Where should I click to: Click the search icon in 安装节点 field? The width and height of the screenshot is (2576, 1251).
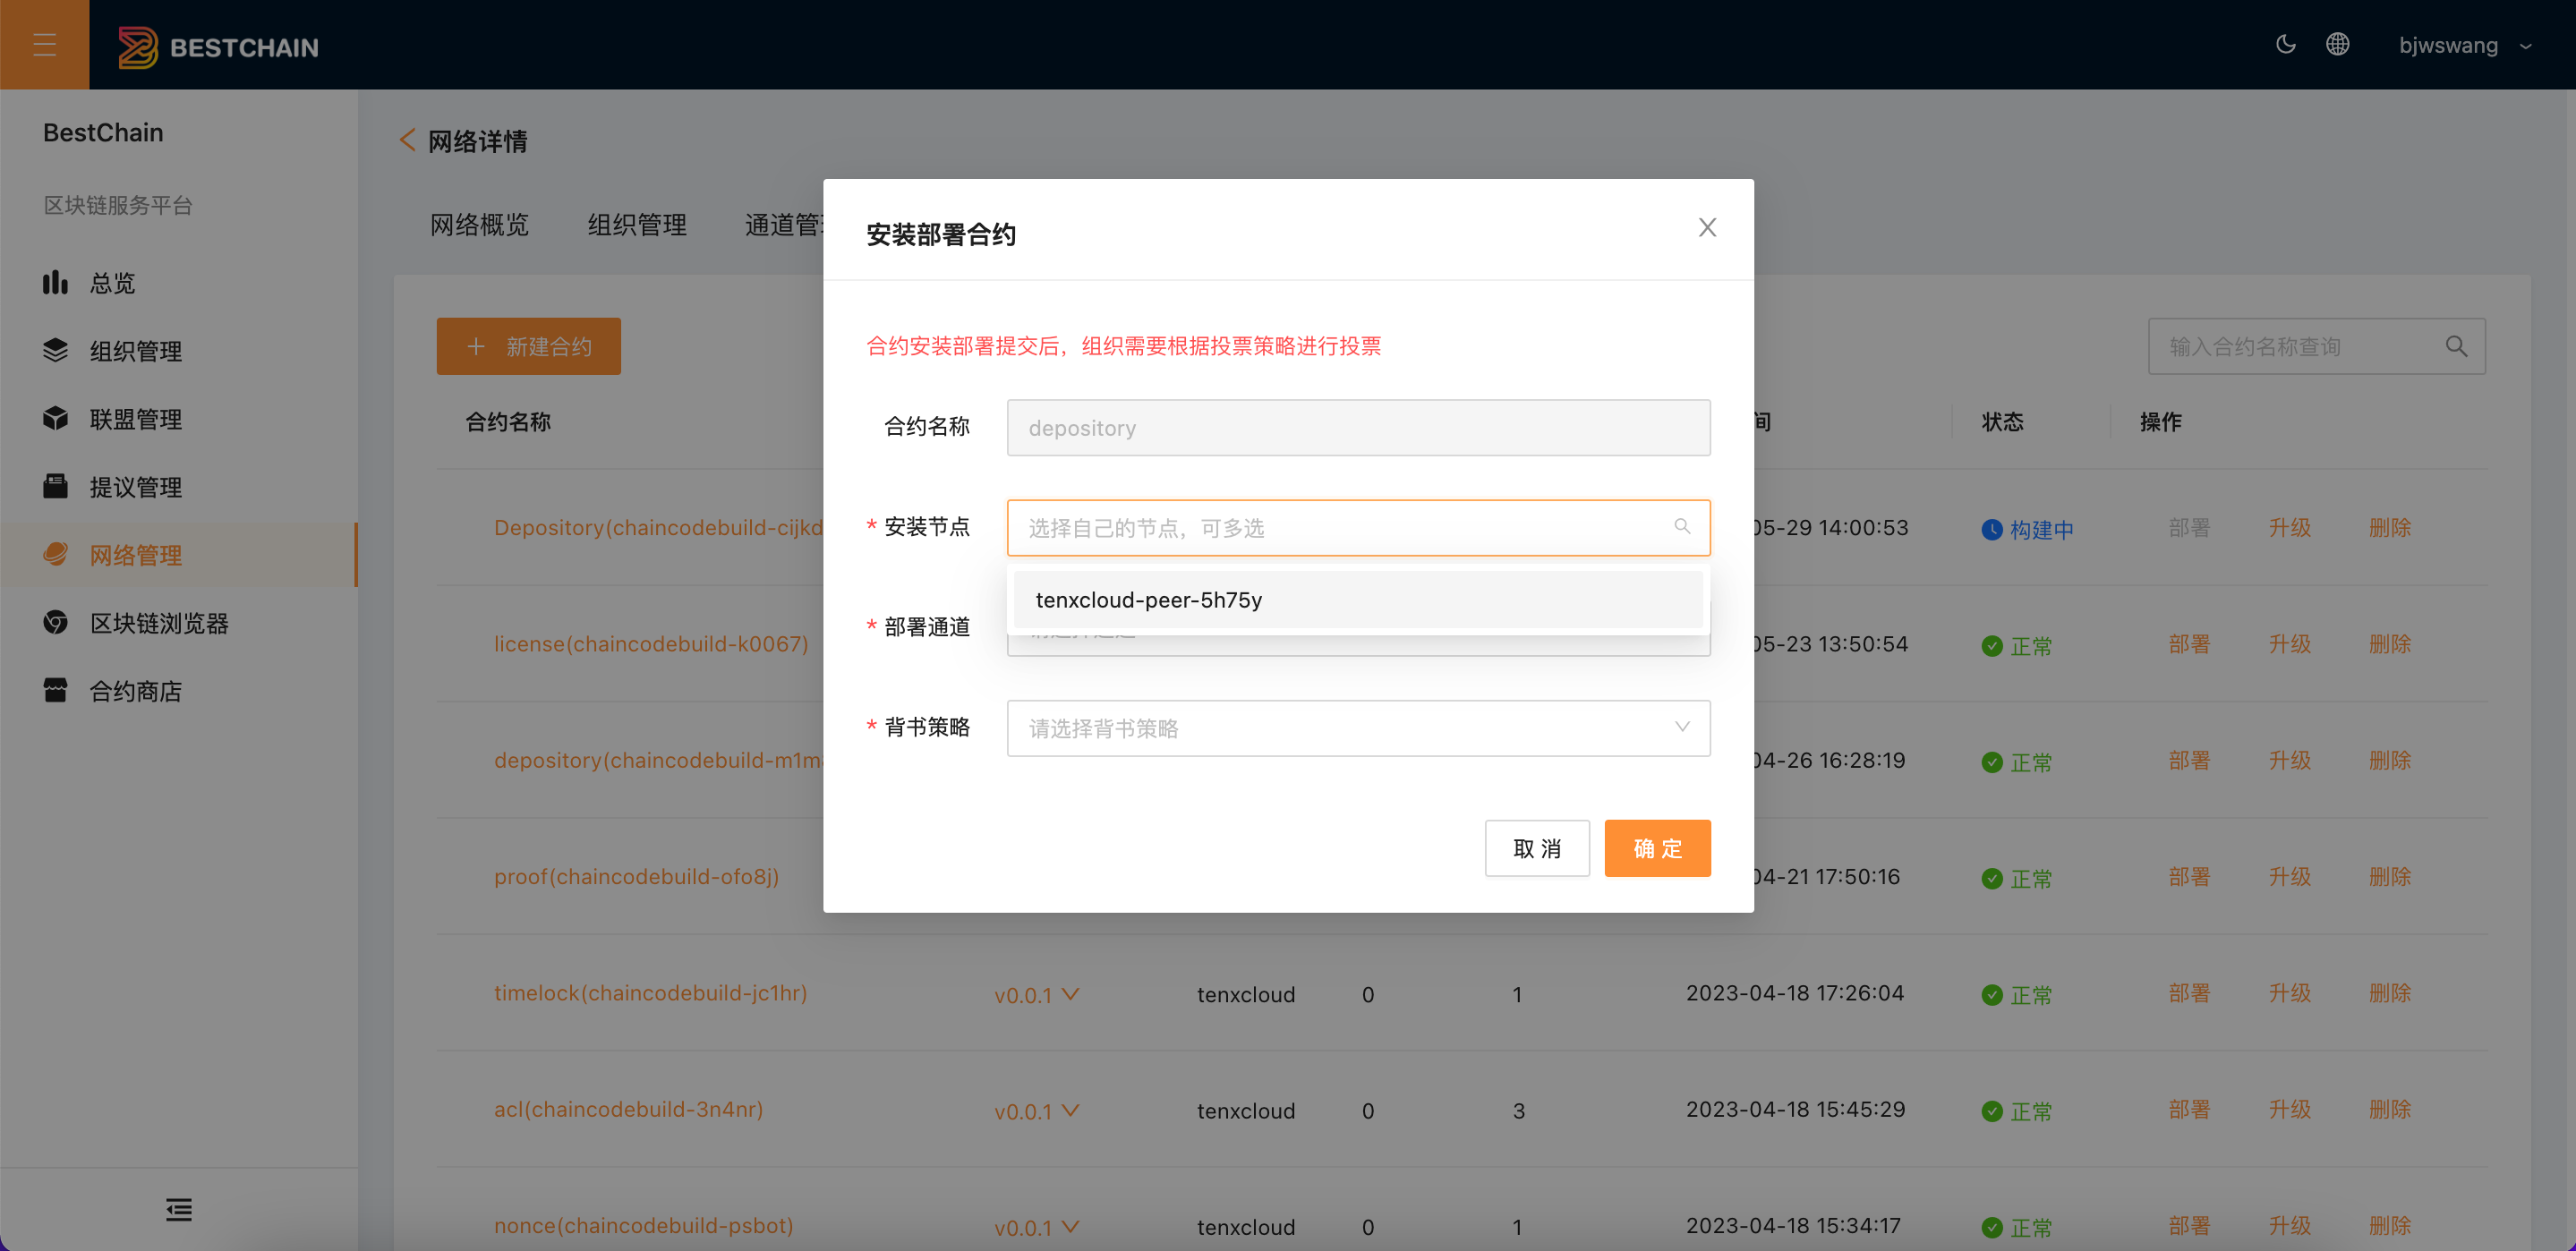pos(1682,527)
